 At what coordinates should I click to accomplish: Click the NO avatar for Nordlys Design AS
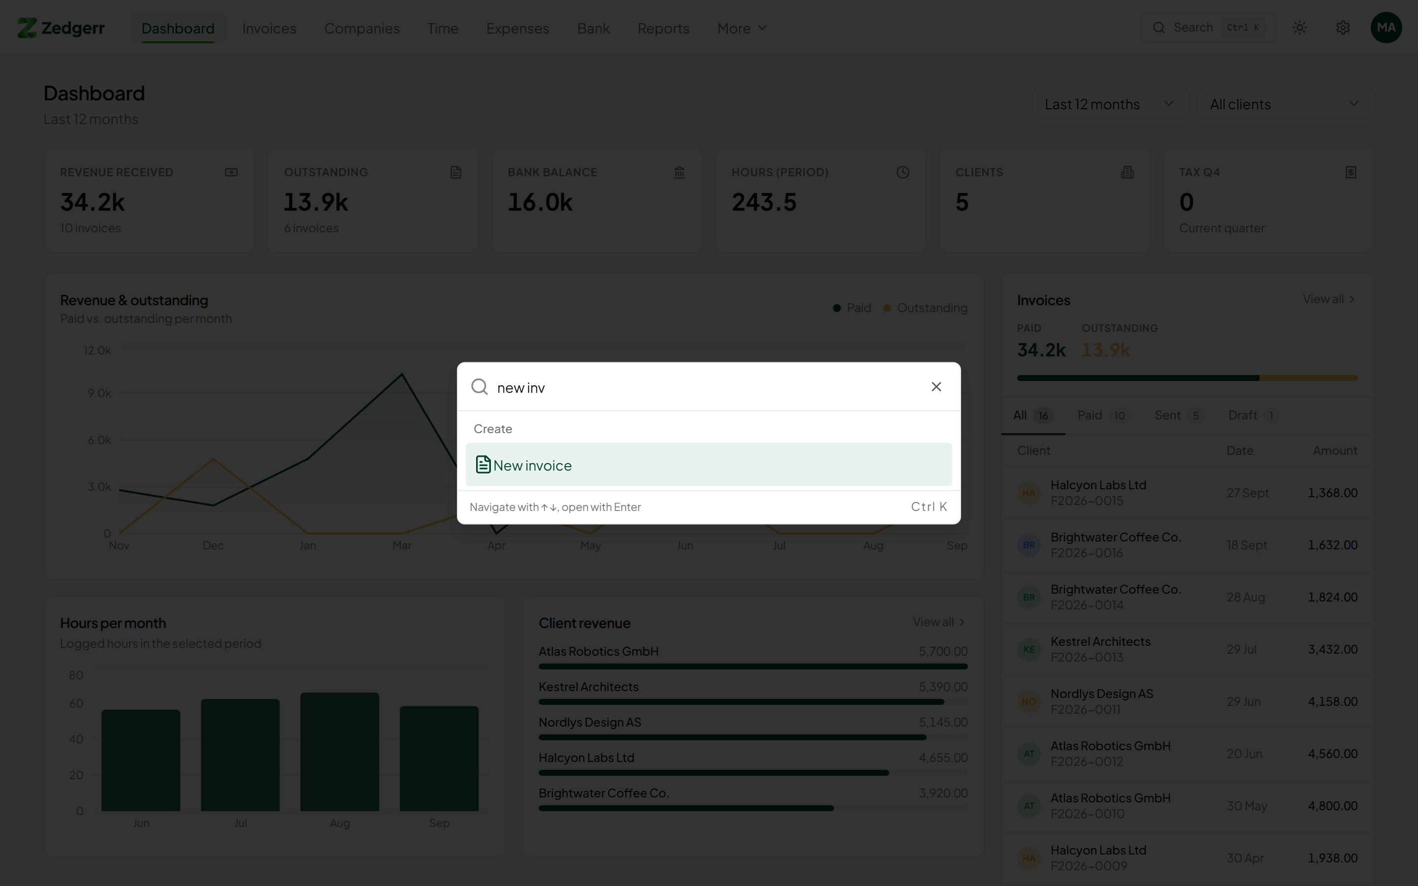coord(1029,701)
